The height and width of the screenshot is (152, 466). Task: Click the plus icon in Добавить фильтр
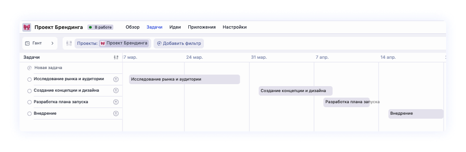pyautogui.click(x=159, y=44)
